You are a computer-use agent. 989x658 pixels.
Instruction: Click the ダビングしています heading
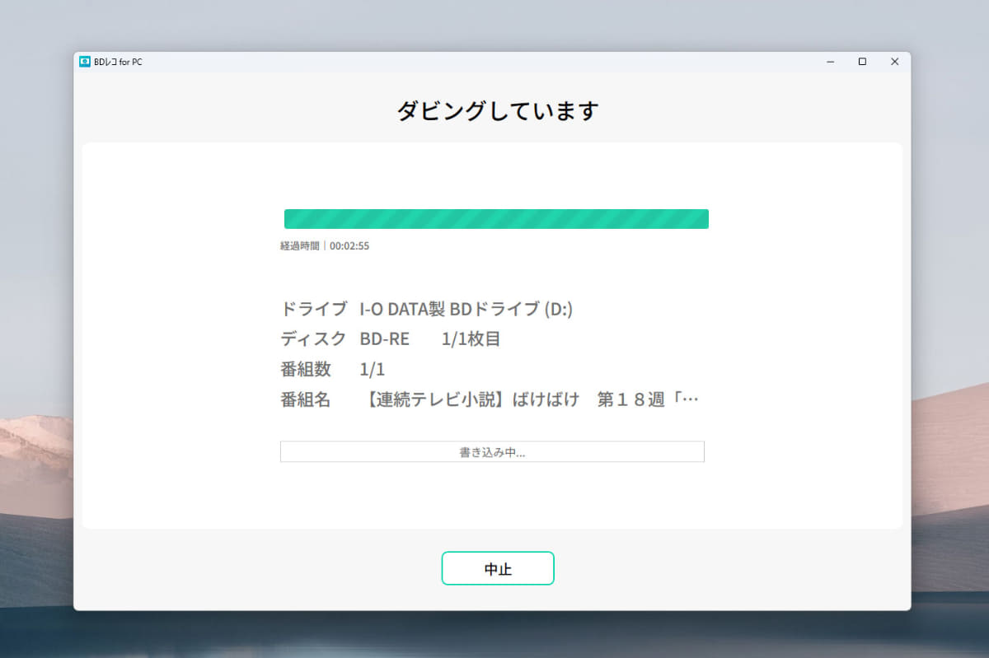click(x=495, y=110)
